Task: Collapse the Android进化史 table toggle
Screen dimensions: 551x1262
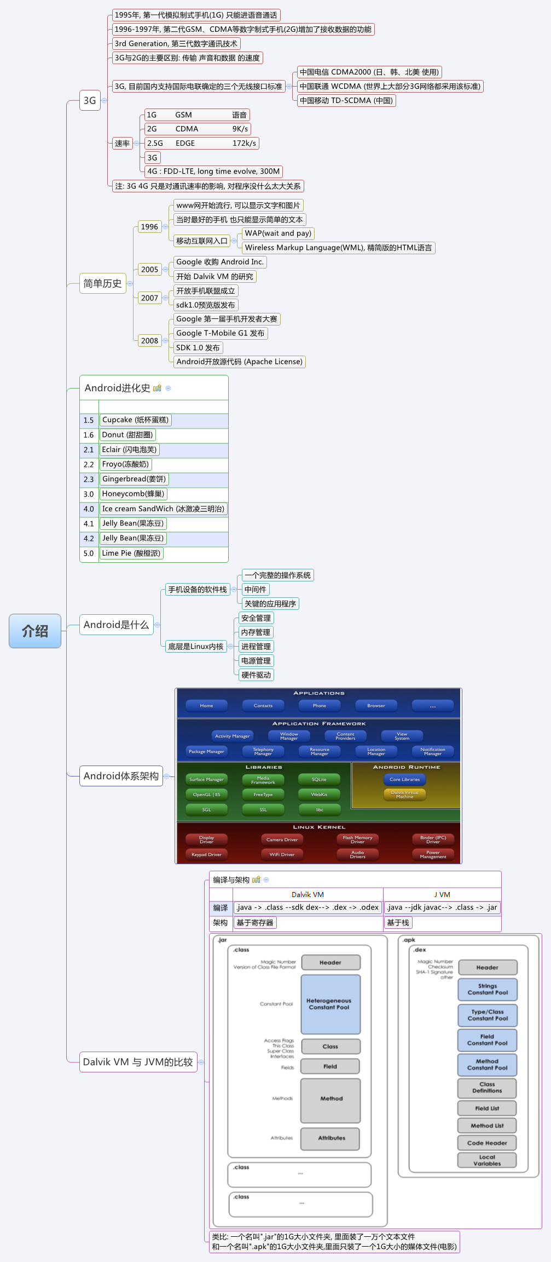Action: click(x=169, y=388)
